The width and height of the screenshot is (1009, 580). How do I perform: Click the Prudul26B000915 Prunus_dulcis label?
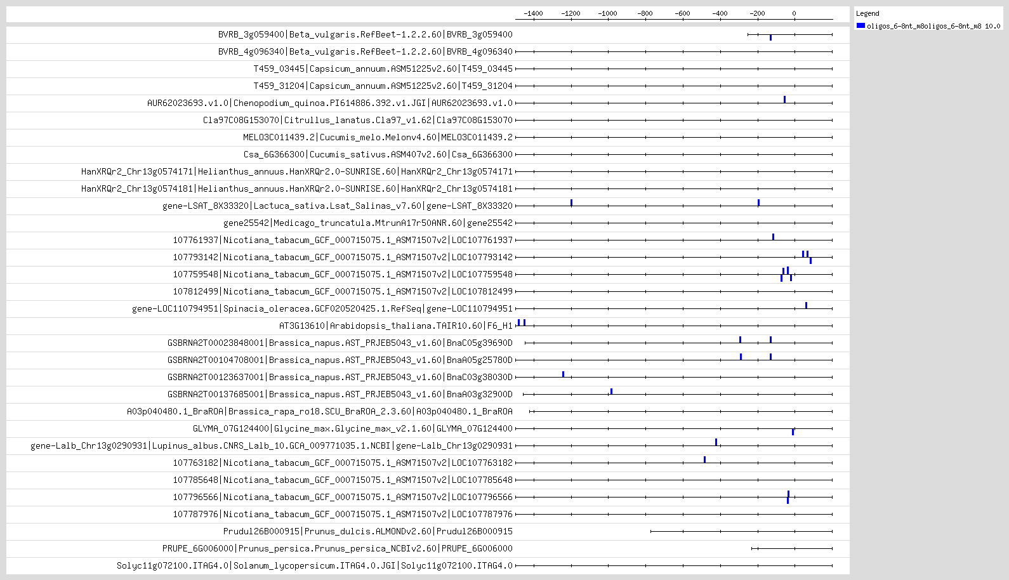[x=368, y=531]
